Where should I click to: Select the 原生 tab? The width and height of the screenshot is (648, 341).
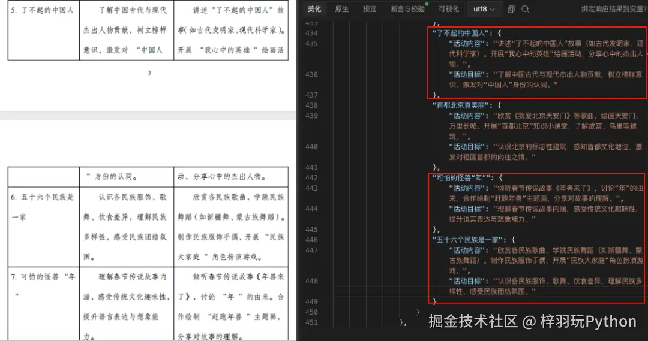pos(341,9)
